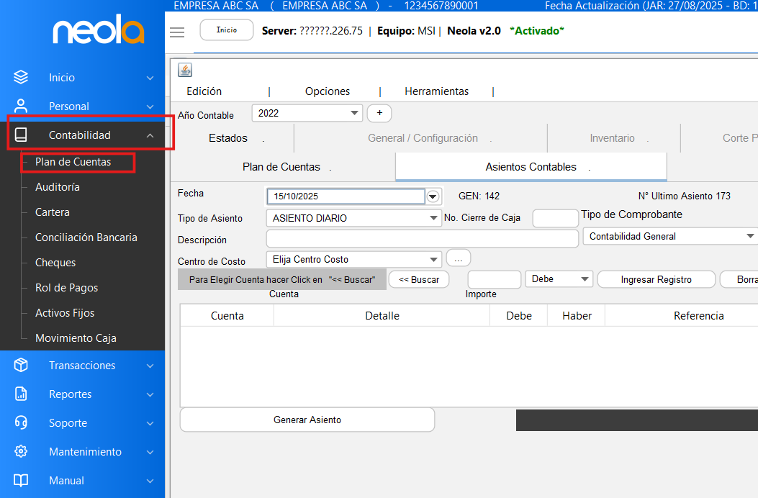Click the << Buscar button
The image size is (758, 498).
419,279
